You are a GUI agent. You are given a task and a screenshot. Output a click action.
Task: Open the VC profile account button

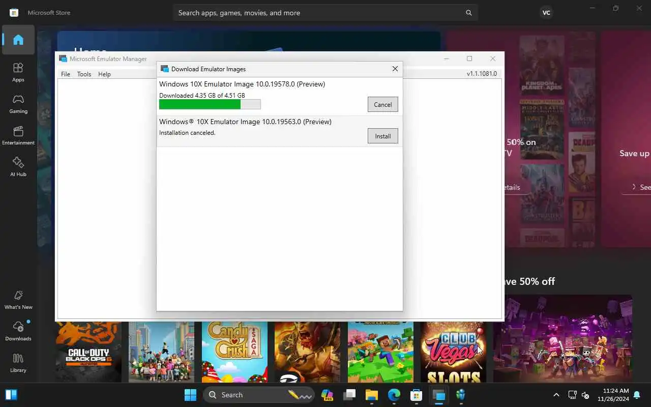click(x=546, y=13)
